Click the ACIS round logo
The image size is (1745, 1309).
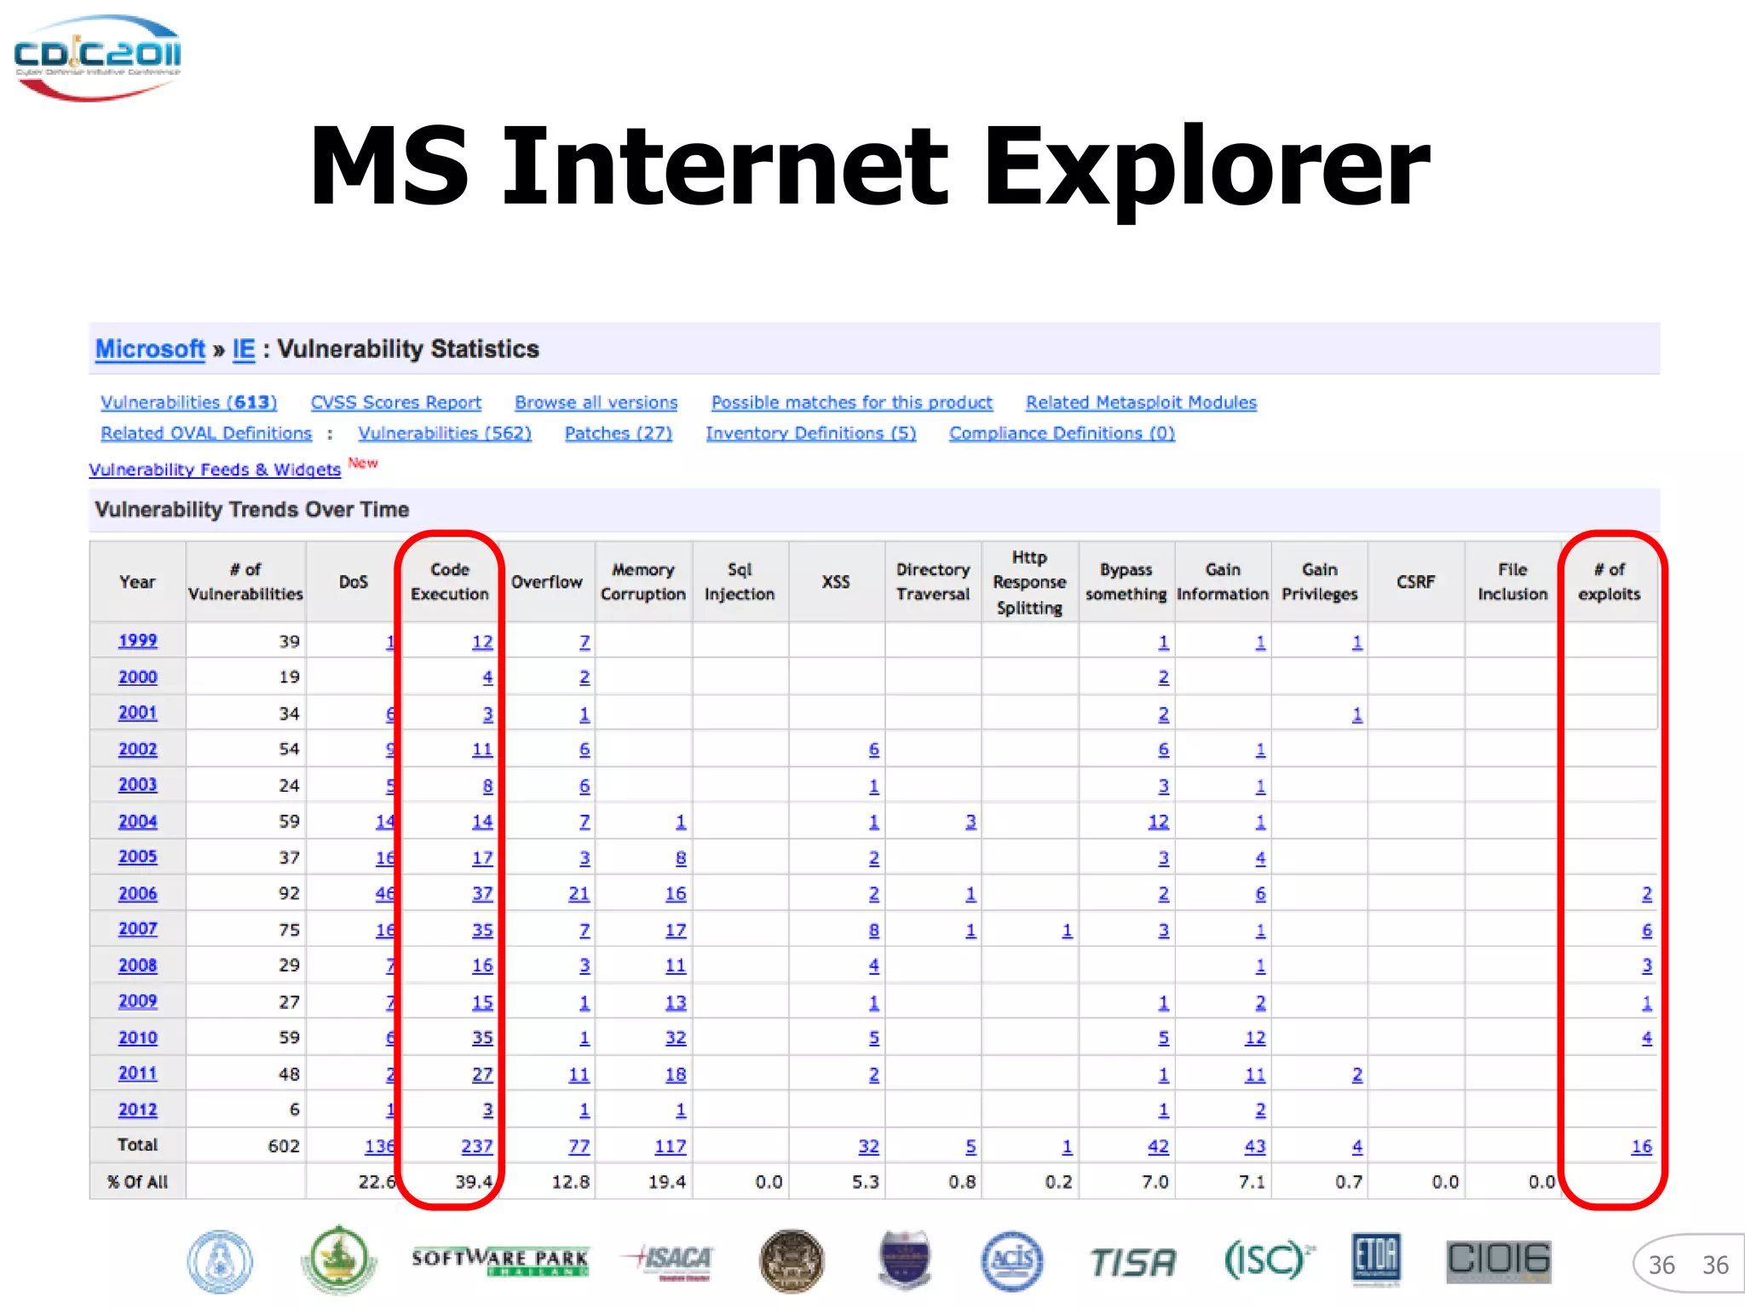pos(1012,1261)
